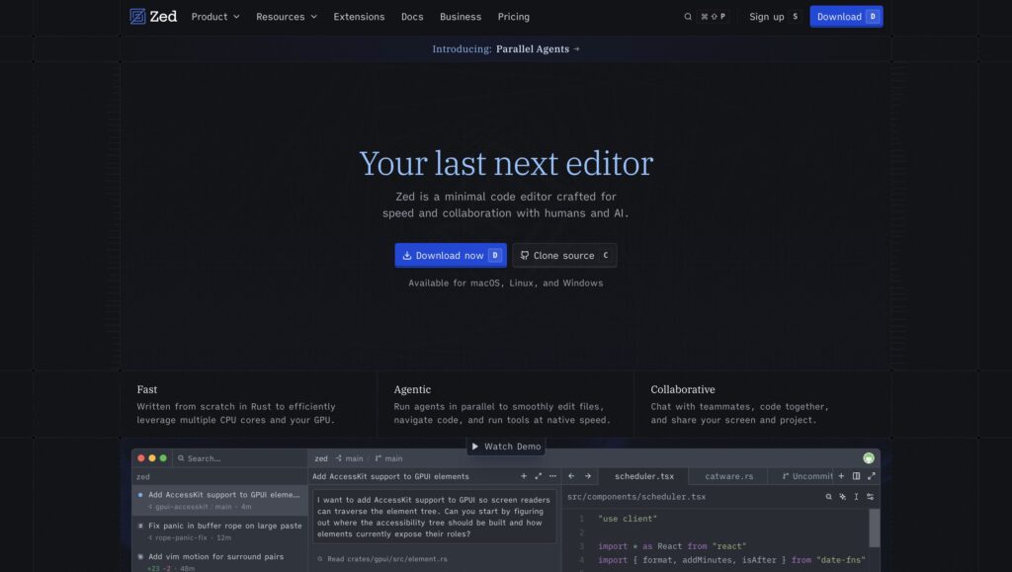Click the editor vertical scrollbar

pos(875,529)
